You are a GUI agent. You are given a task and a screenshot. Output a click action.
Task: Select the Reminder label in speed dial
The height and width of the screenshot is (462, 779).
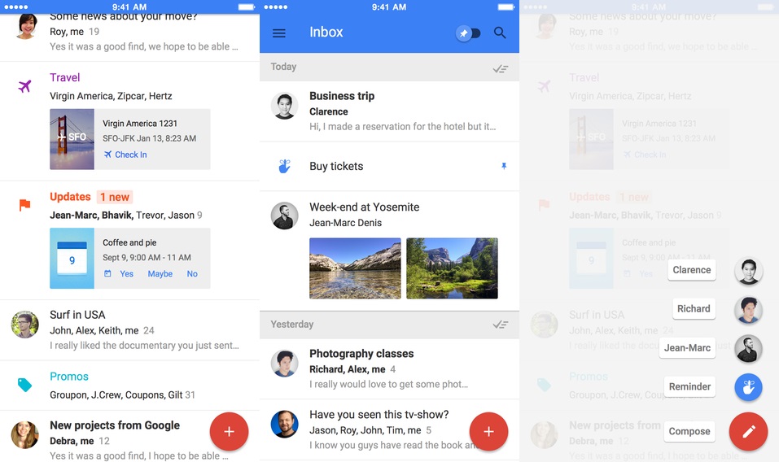coord(689,387)
